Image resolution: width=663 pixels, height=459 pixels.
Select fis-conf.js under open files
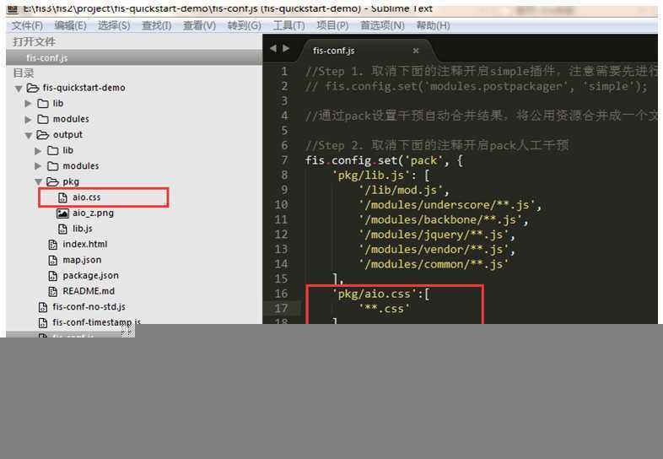point(134,58)
